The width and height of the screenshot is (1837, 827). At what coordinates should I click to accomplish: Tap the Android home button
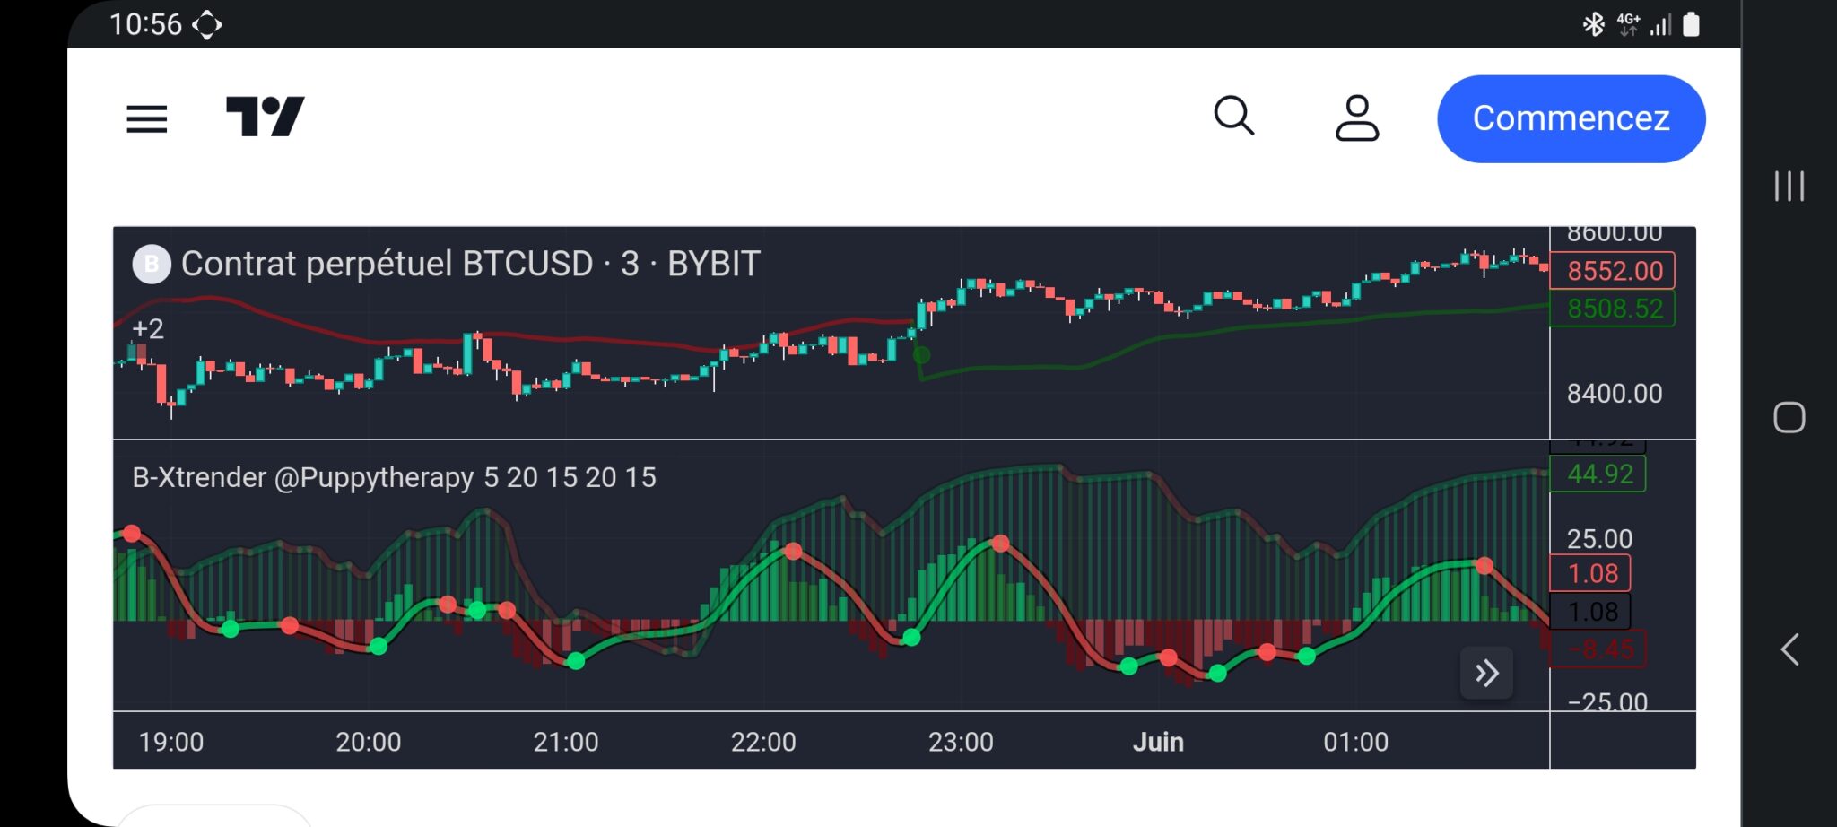[1789, 417]
